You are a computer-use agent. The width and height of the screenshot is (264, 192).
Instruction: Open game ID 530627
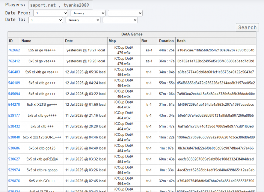14,159
